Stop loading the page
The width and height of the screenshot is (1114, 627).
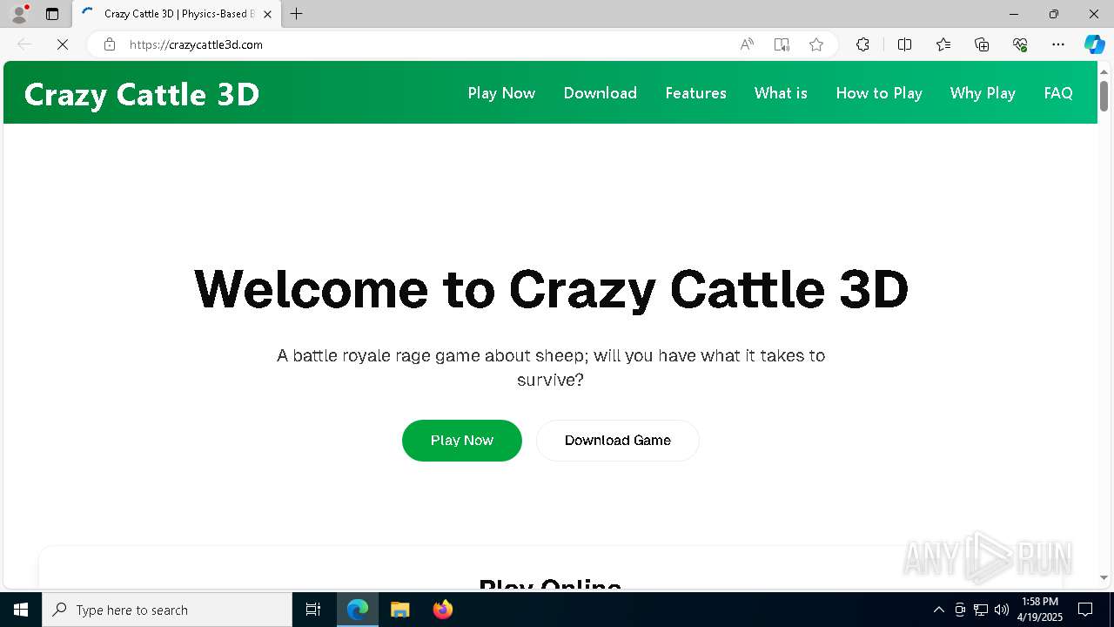pos(63,44)
